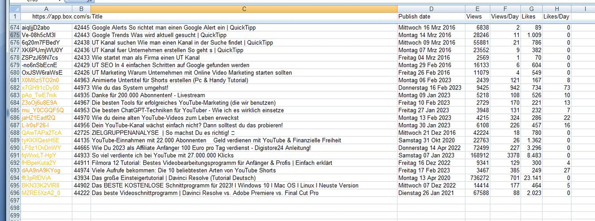595x221 pixels.
Task: Select row header 681
Action: 14,80
